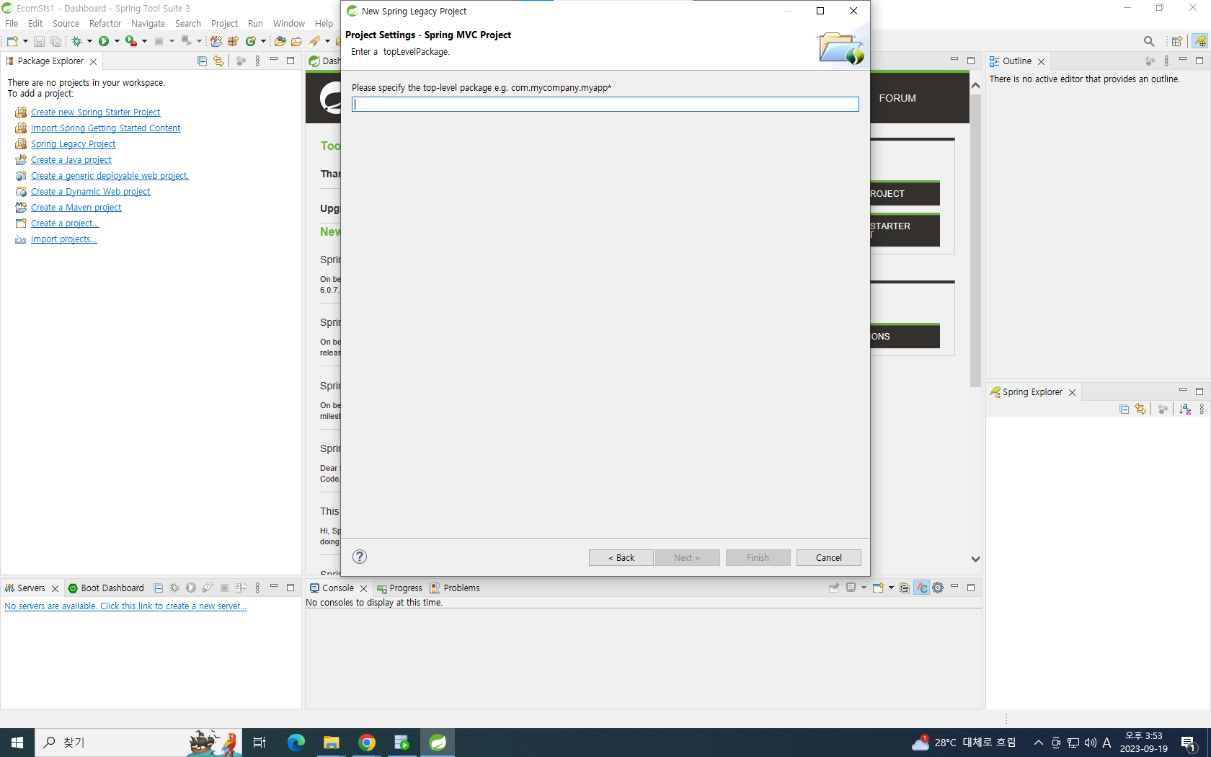
Task: Switch to the Problems tab
Action: click(x=455, y=588)
